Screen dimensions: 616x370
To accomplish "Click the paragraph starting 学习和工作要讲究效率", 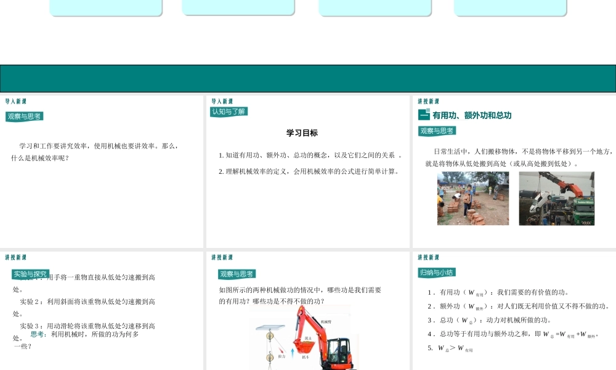I will point(95,152).
